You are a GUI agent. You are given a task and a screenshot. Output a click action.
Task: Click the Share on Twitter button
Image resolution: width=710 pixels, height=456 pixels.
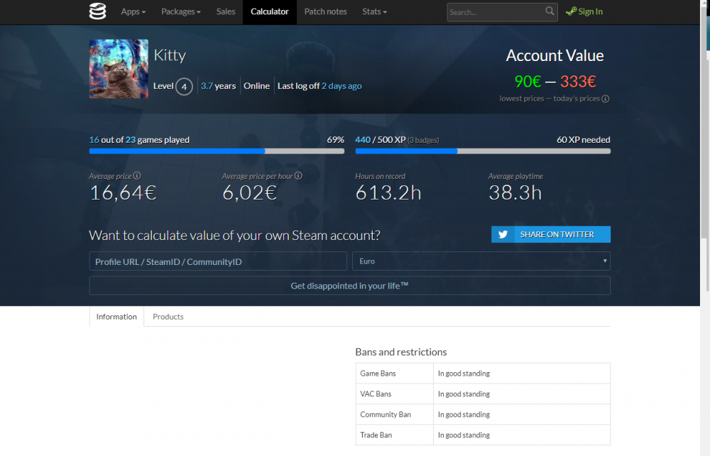pos(551,234)
